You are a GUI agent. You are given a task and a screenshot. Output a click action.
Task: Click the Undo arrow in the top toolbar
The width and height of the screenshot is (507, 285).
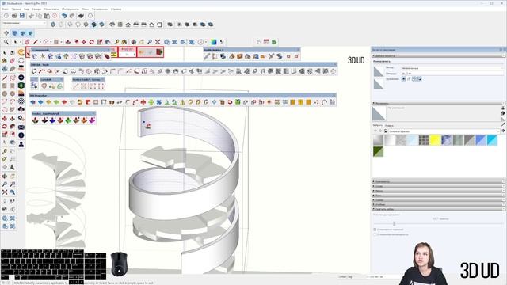pos(64,16)
